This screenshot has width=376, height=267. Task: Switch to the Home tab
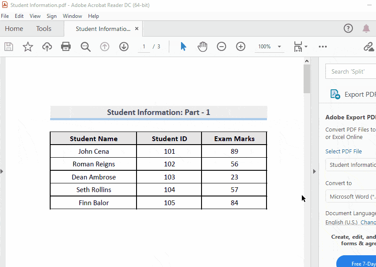click(14, 28)
